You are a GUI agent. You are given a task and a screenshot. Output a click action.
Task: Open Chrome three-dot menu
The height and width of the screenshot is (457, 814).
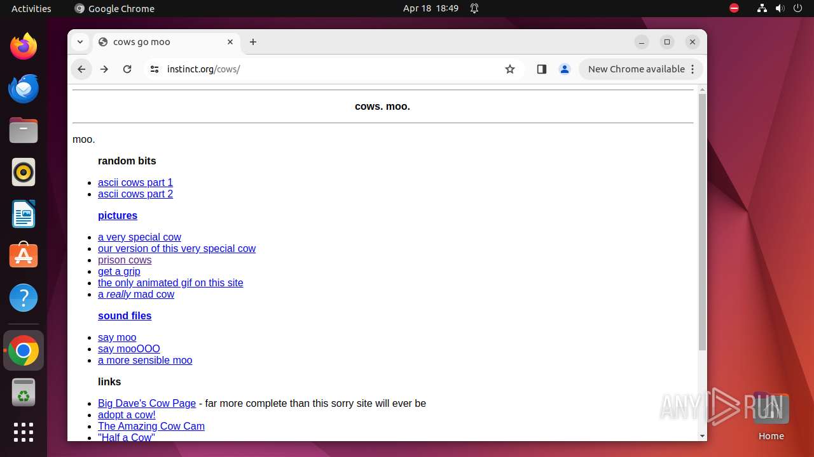pyautogui.click(x=693, y=69)
